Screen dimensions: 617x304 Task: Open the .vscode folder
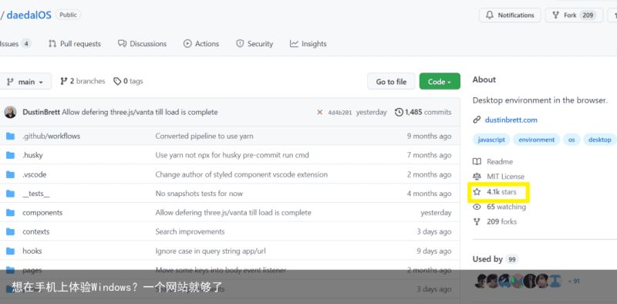pos(34,174)
